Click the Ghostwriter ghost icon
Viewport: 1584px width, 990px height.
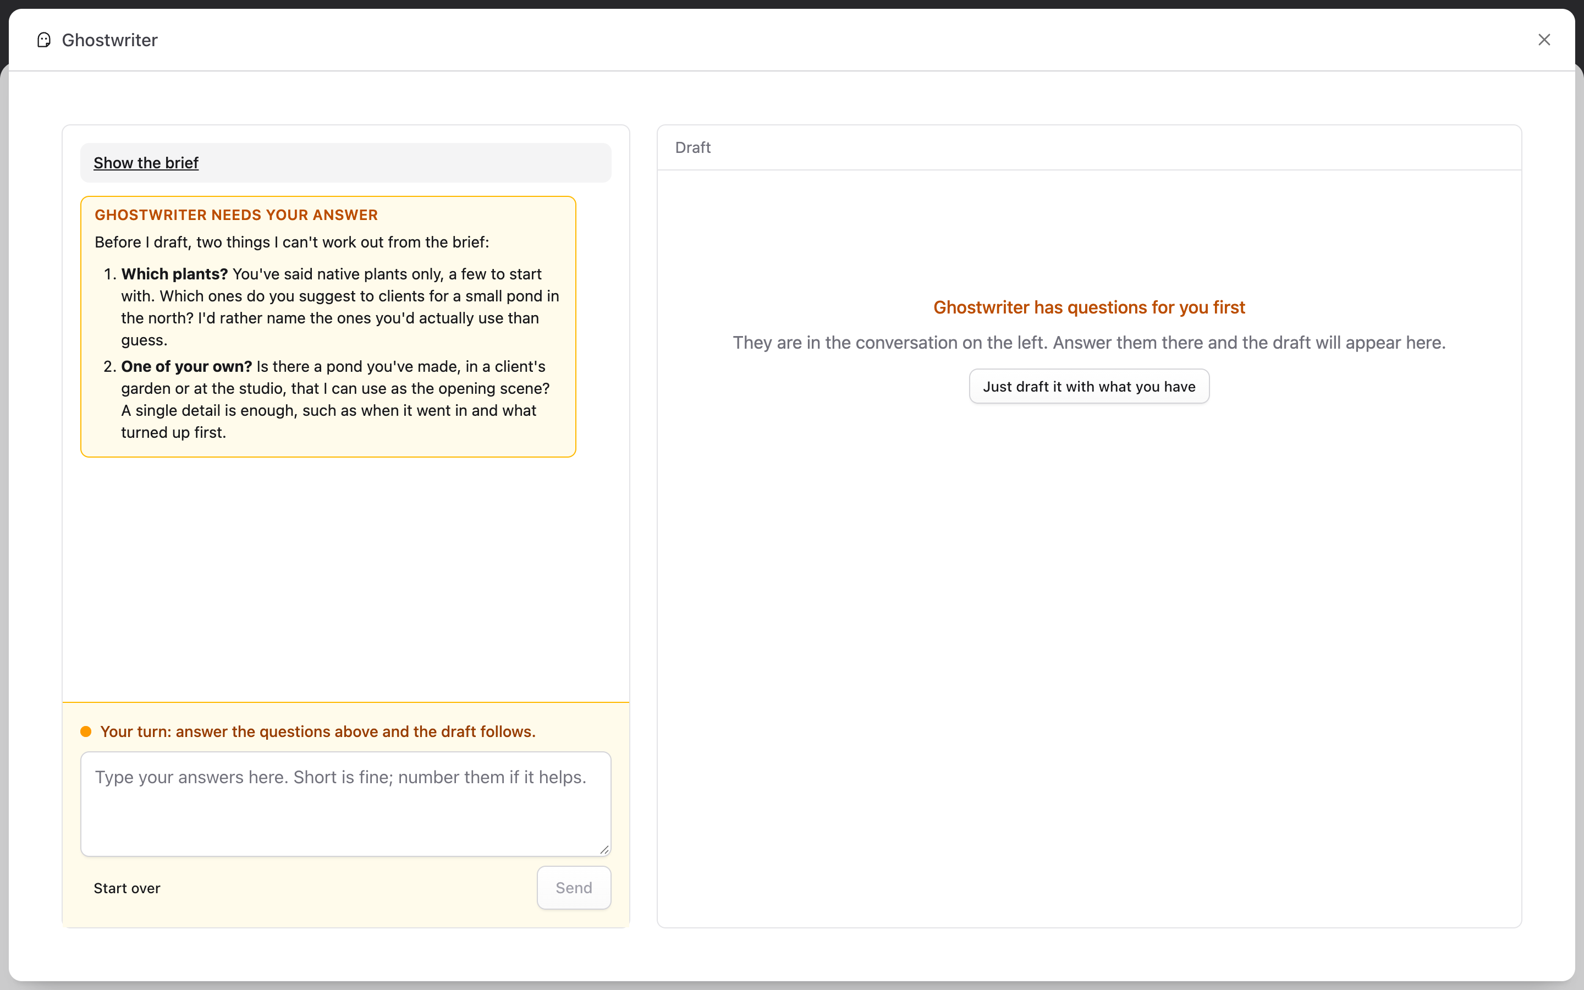tap(44, 40)
